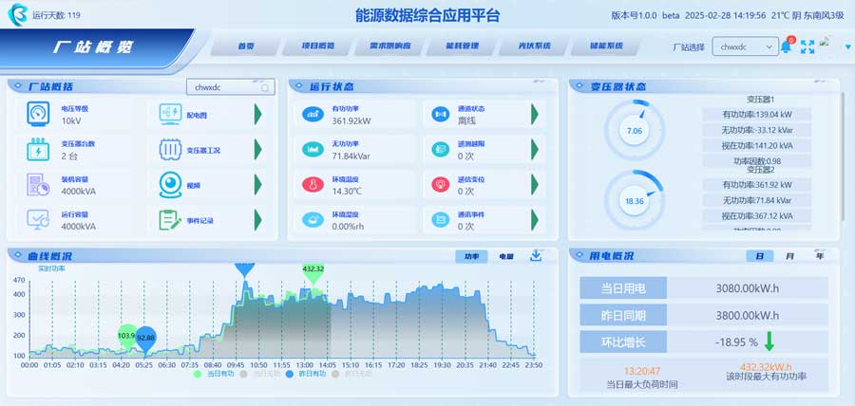Image resolution: width=855 pixels, height=406 pixels.
Task: Expand the 通讯事件 arrow
Action: pyautogui.click(x=535, y=219)
